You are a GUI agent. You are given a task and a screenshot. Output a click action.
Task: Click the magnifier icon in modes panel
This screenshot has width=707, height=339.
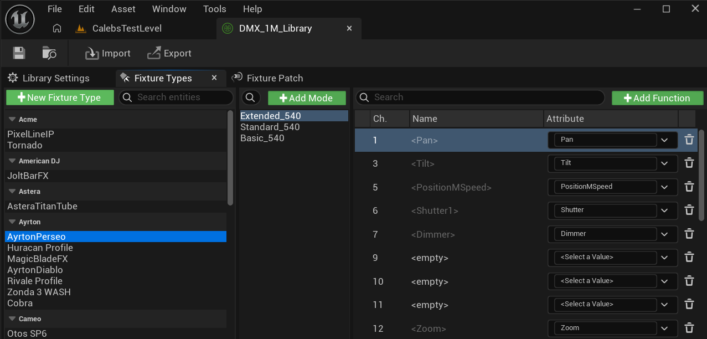click(x=250, y=97)
